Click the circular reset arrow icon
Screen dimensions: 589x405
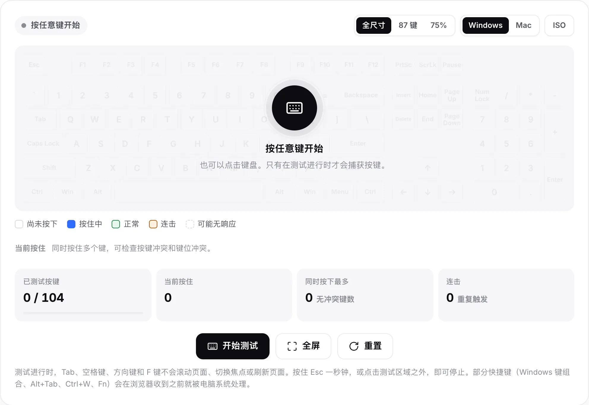click(x=354, y=346)
